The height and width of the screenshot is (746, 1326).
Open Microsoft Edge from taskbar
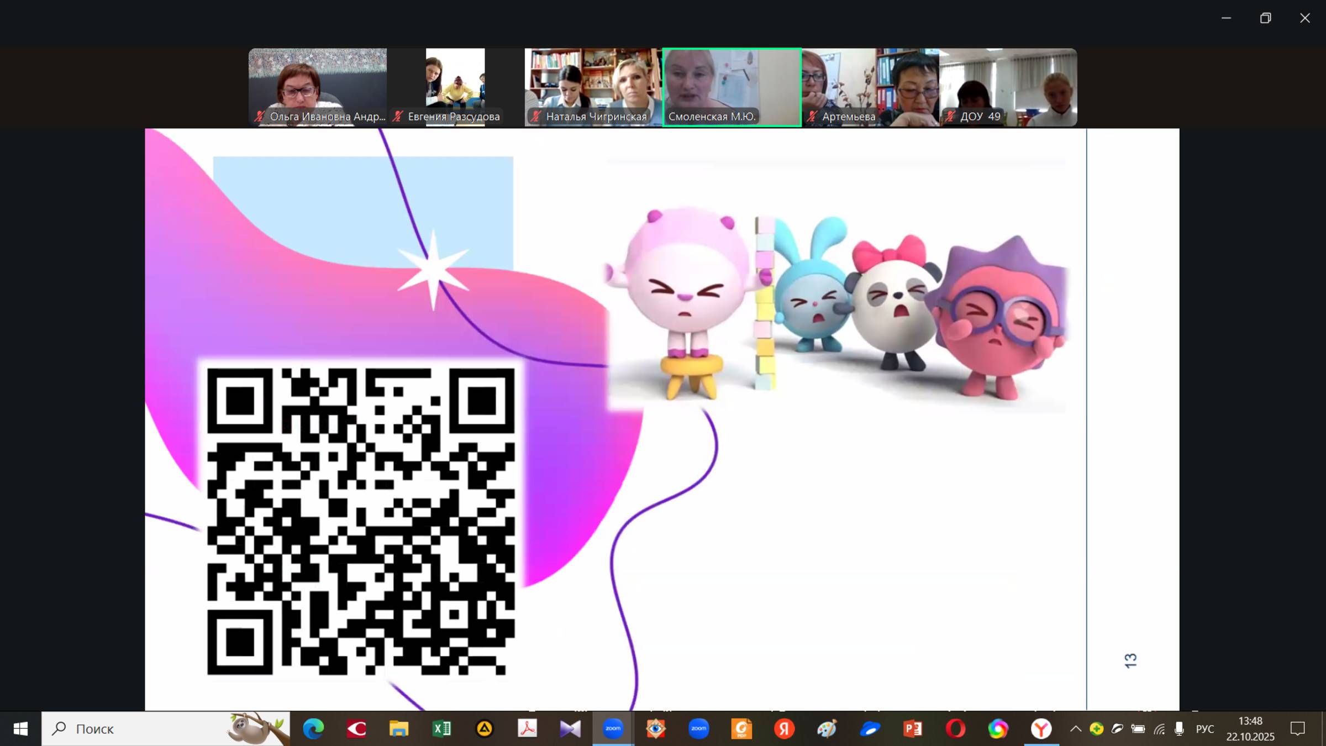[313, 729]
